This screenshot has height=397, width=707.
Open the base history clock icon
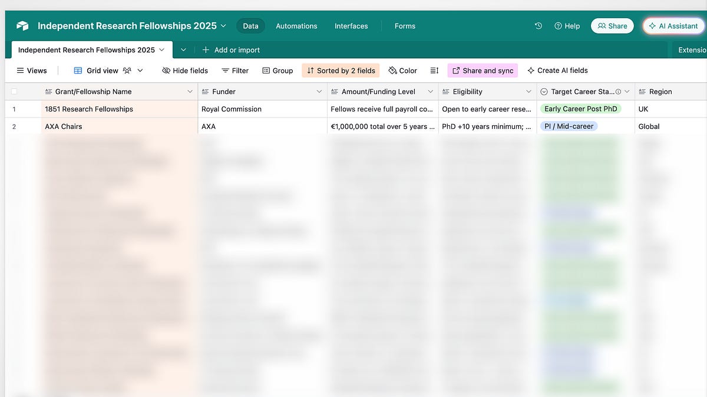click(538, 26)
